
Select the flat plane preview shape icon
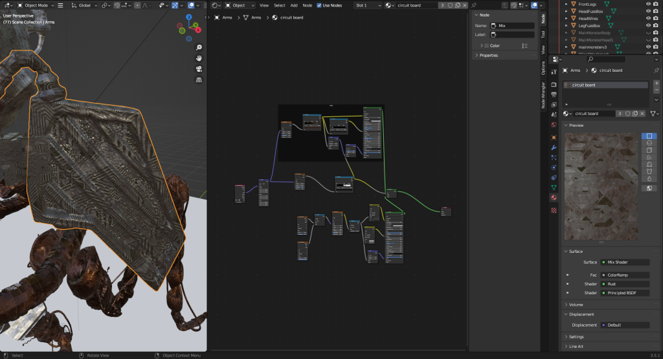(x=649, y=136)
